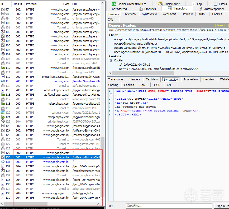This screenshot has width=229, height=209.
Task: Select the response Raw tab
Action: [142, 85]
